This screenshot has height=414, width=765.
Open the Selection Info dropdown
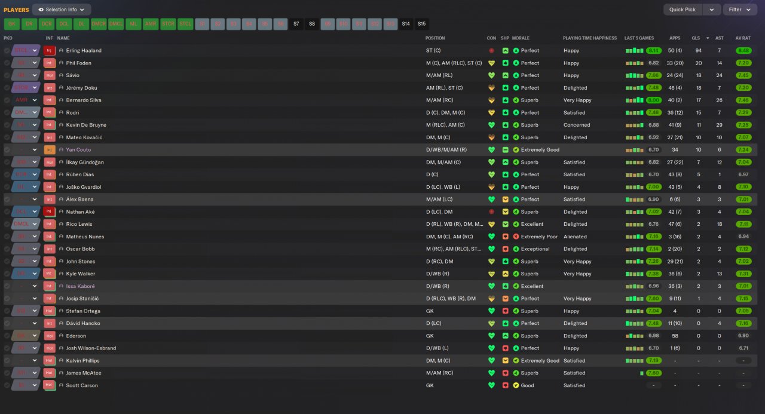tap(62, 10)
